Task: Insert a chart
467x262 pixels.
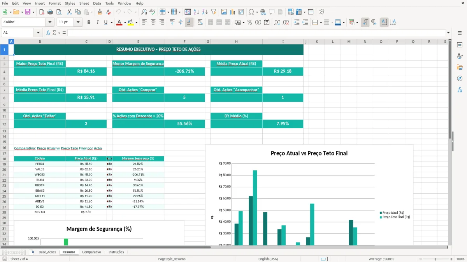Action: [233, 12]
